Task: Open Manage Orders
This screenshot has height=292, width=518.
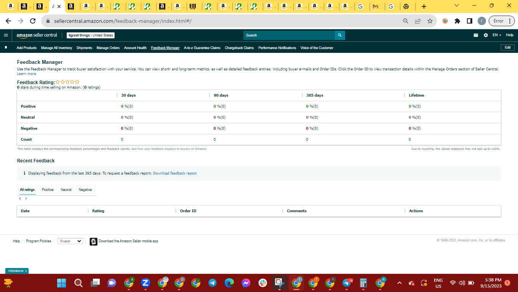Action: 108,48
